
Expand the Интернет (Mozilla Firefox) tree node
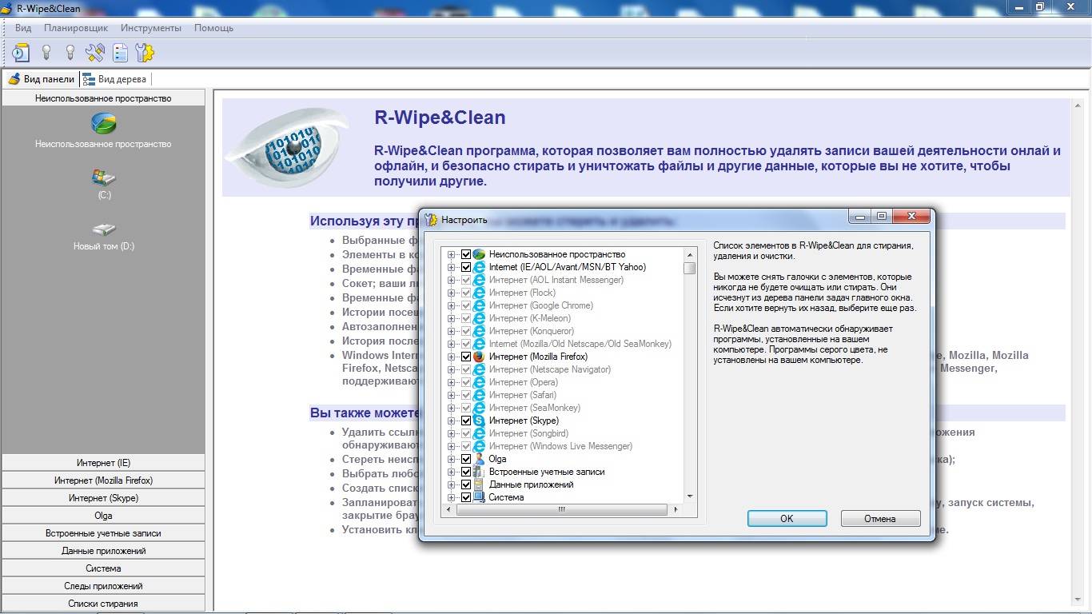pos(452,357)
